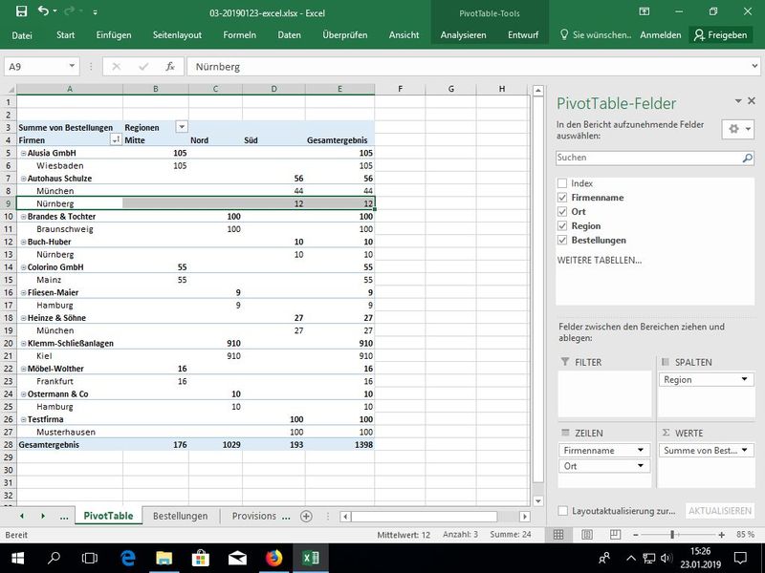This screenshot has height=573, width=765.
Task: Click the Save icon in title bar
Action: tap(21, 11)
